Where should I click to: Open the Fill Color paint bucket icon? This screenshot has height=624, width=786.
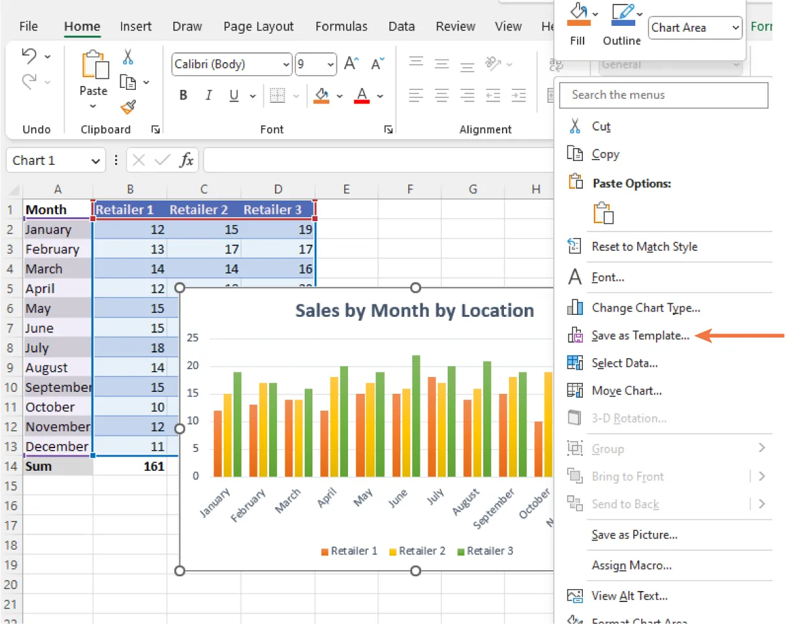321,95
